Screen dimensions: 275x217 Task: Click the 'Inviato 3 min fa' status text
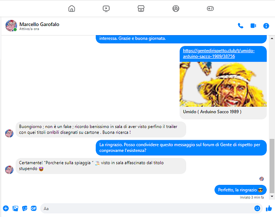pyautogui.click(x=252, y=197)
